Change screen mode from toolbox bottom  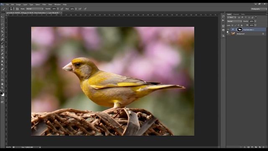[x=2, y=102]
